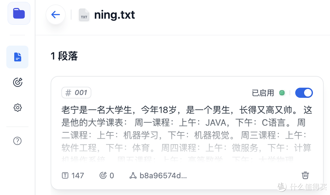
Task: Open the documents panel in the sidebar
Action: 17,57
